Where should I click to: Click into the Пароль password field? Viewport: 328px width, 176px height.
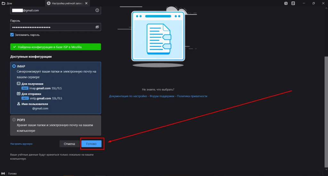point(55,27)
